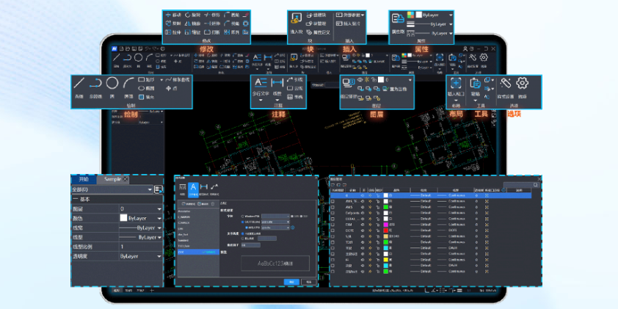Click the Insert Viewport (插入视口) icon

pos(455,85)
